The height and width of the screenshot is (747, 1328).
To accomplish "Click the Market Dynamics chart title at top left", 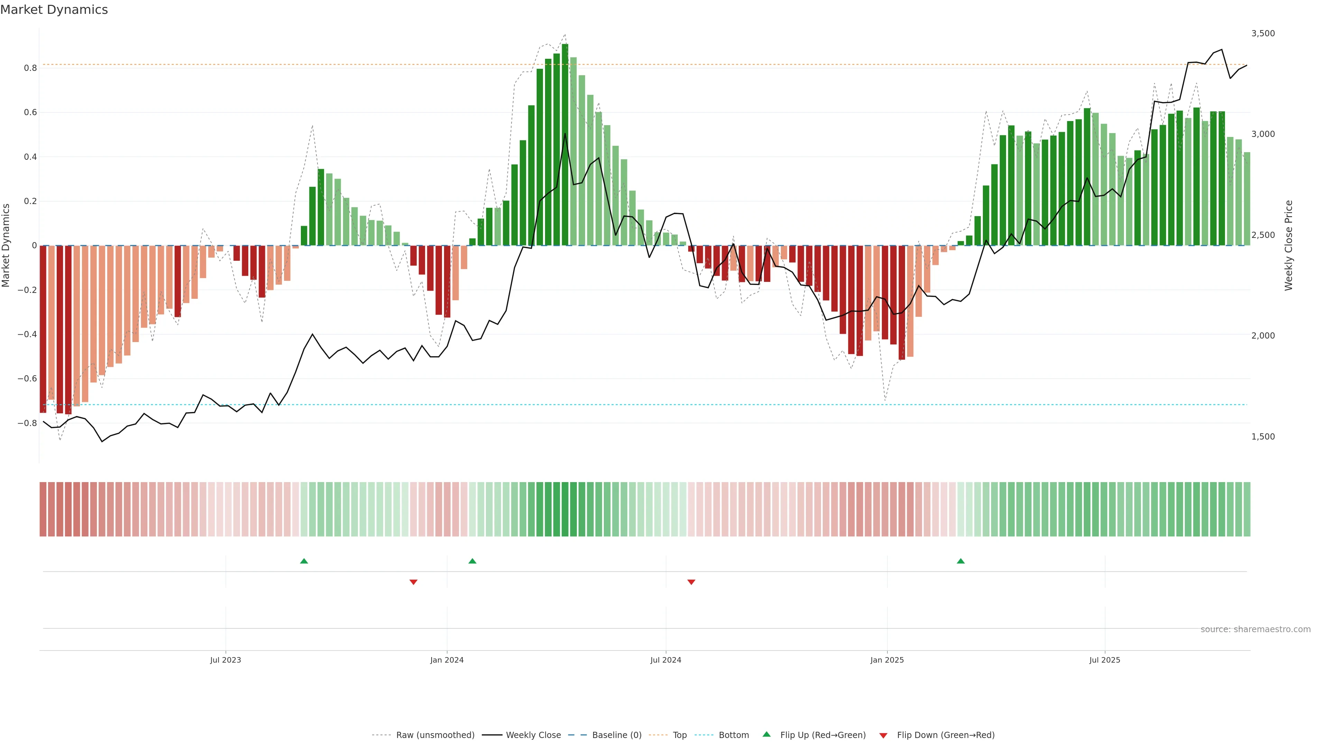I will click(x=54, y=10).
